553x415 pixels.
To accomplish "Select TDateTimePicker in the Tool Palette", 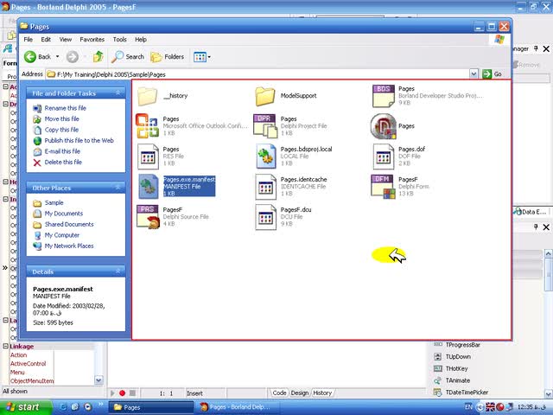I will [467, 393].
